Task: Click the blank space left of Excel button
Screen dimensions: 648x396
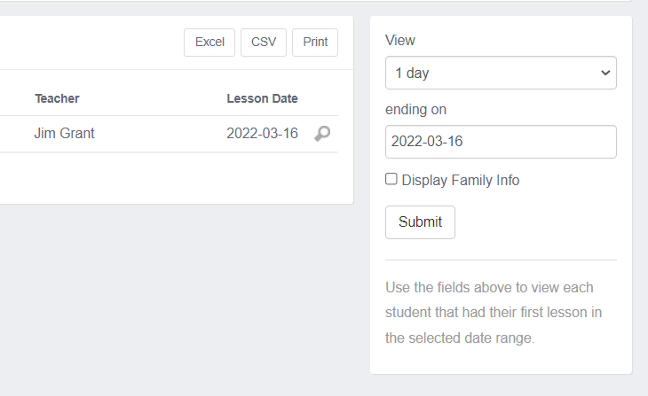Action: [x=89, y=43]
